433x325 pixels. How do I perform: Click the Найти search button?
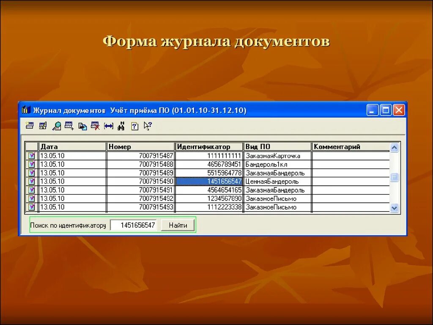(178, 225)
